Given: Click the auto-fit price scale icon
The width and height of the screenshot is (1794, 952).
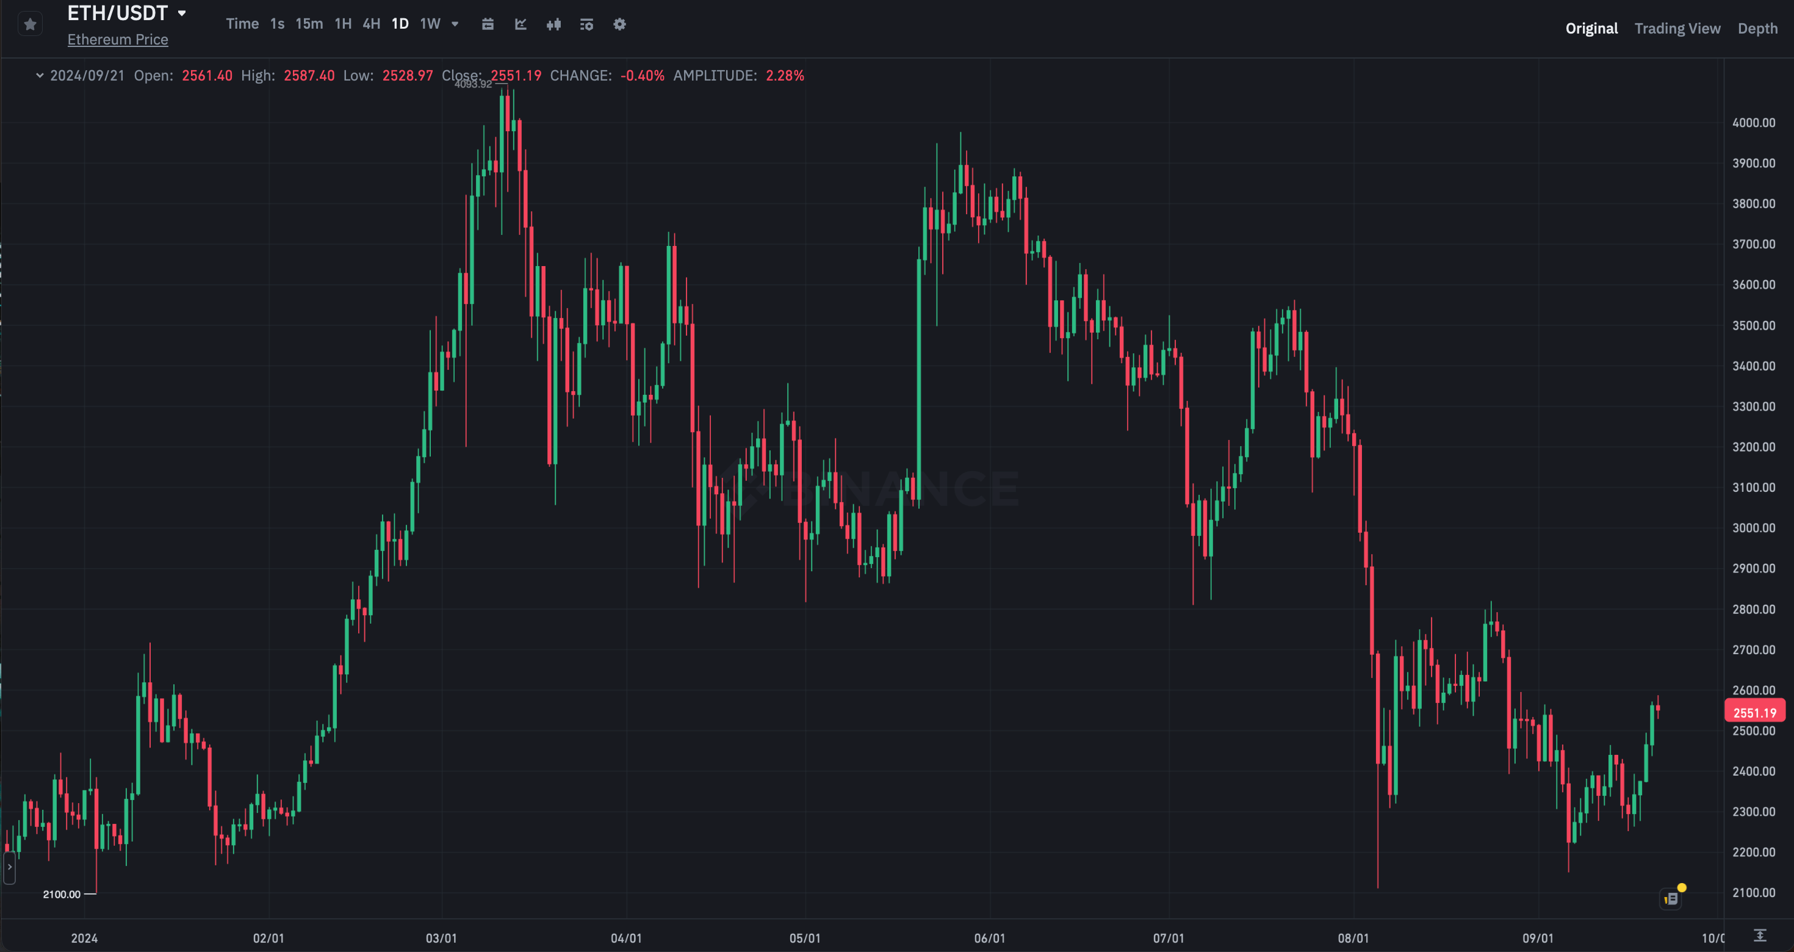Looking at the screenshot, I should (x=1760, y=936).
